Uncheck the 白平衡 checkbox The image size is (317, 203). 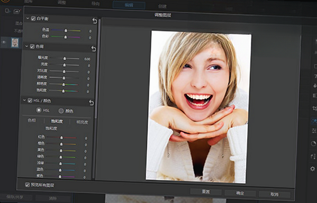click(33, 18)
